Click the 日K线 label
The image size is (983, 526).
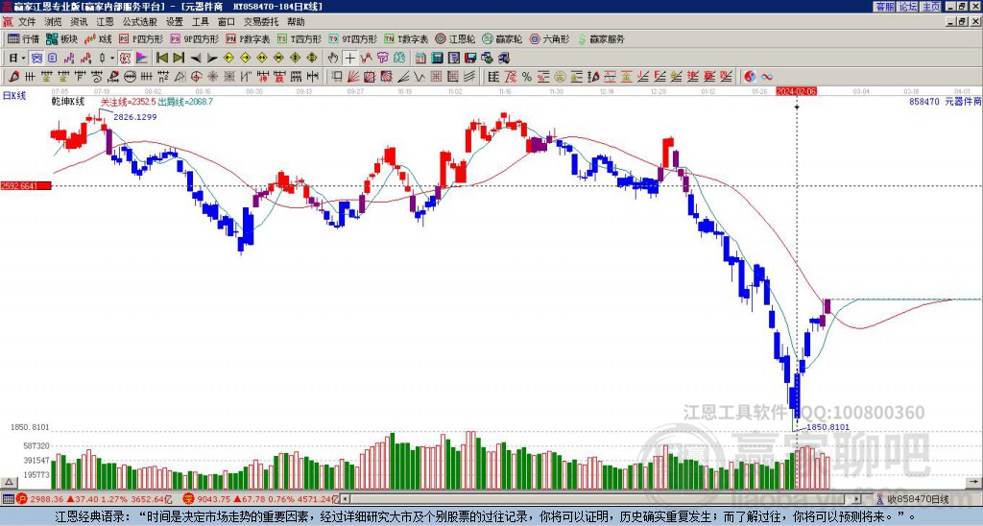click(13, 96)
